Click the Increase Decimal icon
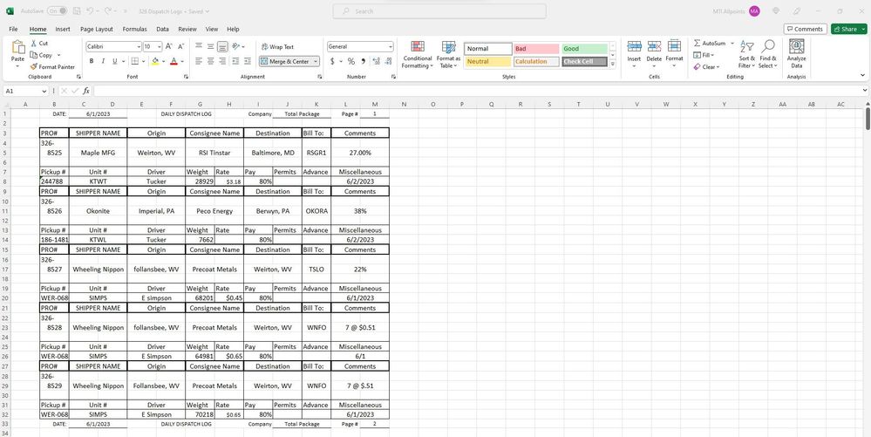 click(x=376, y=61)
